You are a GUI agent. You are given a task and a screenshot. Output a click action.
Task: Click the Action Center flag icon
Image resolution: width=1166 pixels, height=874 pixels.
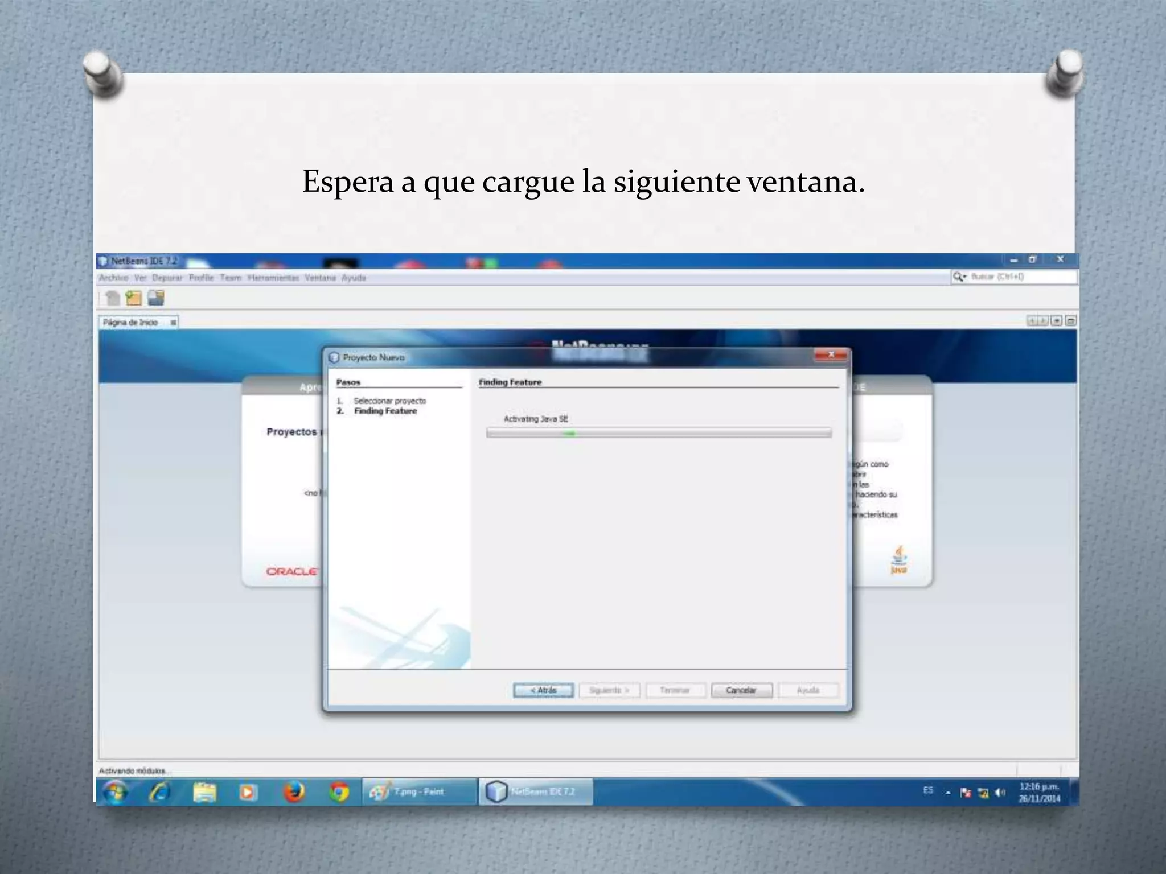966,792
